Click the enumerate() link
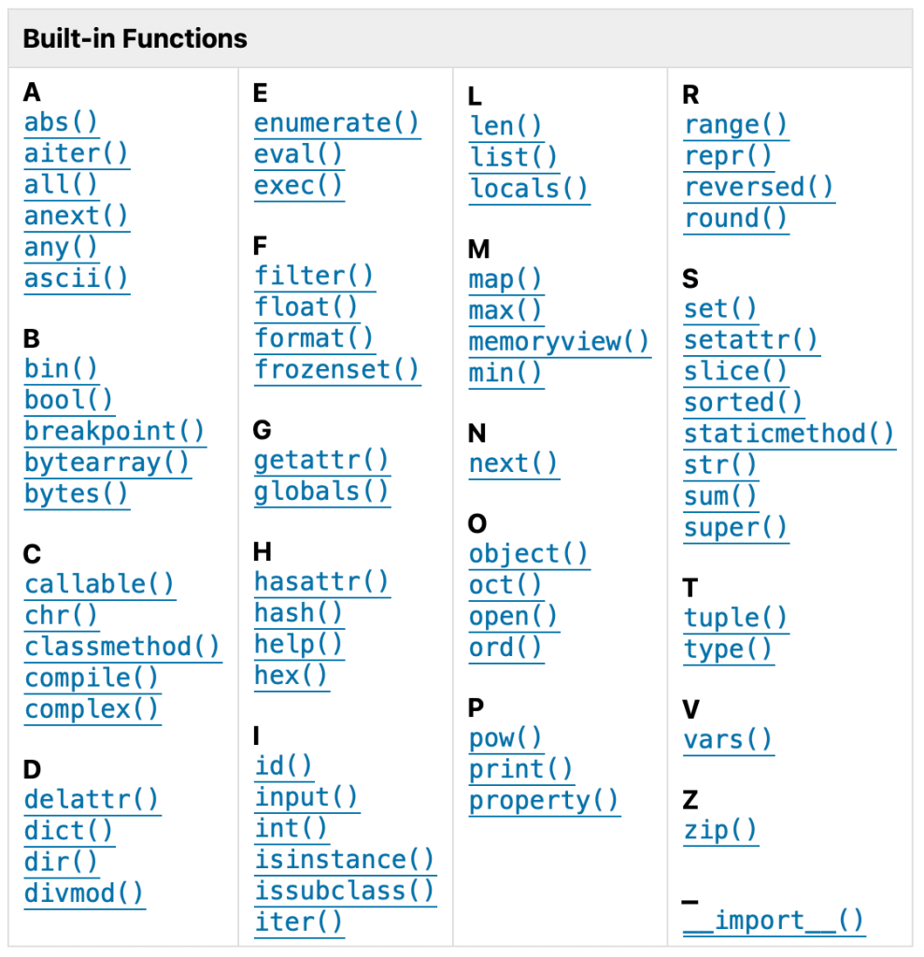 (337, 123)
